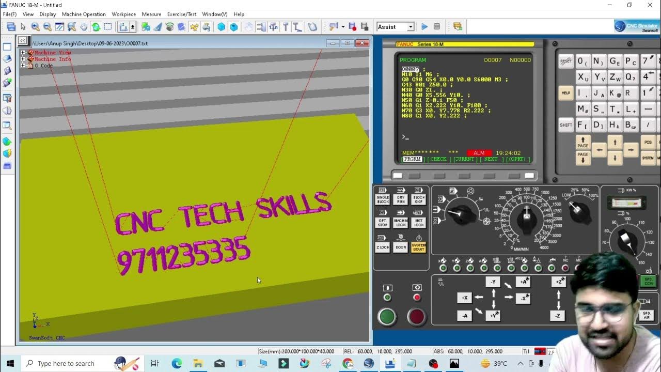The height and width of the screenshot is (372, 661).
Task: Collapse side tree with double-arrow button
Action: click(x=23, y=41)
